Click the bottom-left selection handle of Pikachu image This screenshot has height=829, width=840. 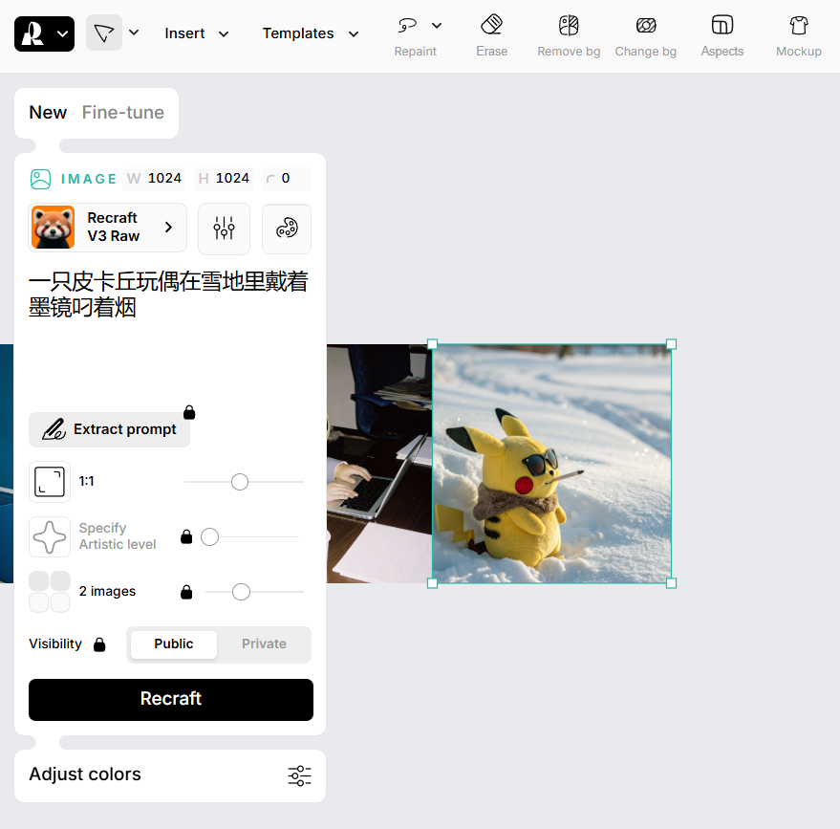pyautogui.click(x=432, y=583)
